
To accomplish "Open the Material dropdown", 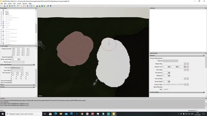I will click(x=170, y=61).
